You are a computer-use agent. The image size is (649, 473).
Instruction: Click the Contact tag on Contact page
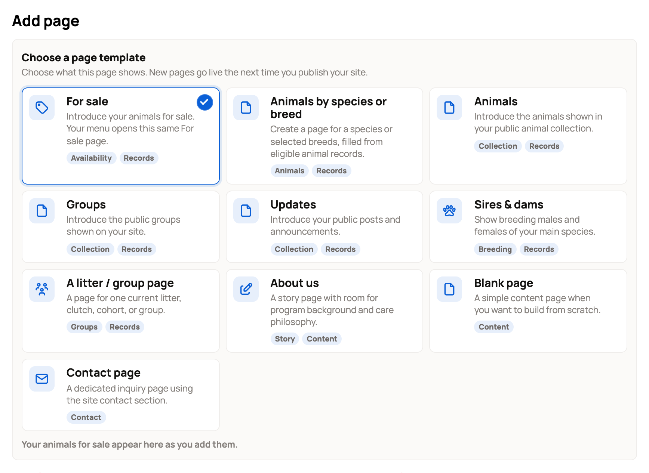[x=86, y=417]
